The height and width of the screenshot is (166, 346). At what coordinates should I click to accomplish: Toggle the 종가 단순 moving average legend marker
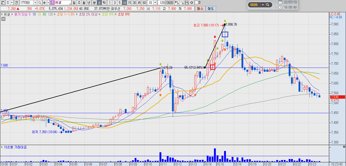click(12, 14)
